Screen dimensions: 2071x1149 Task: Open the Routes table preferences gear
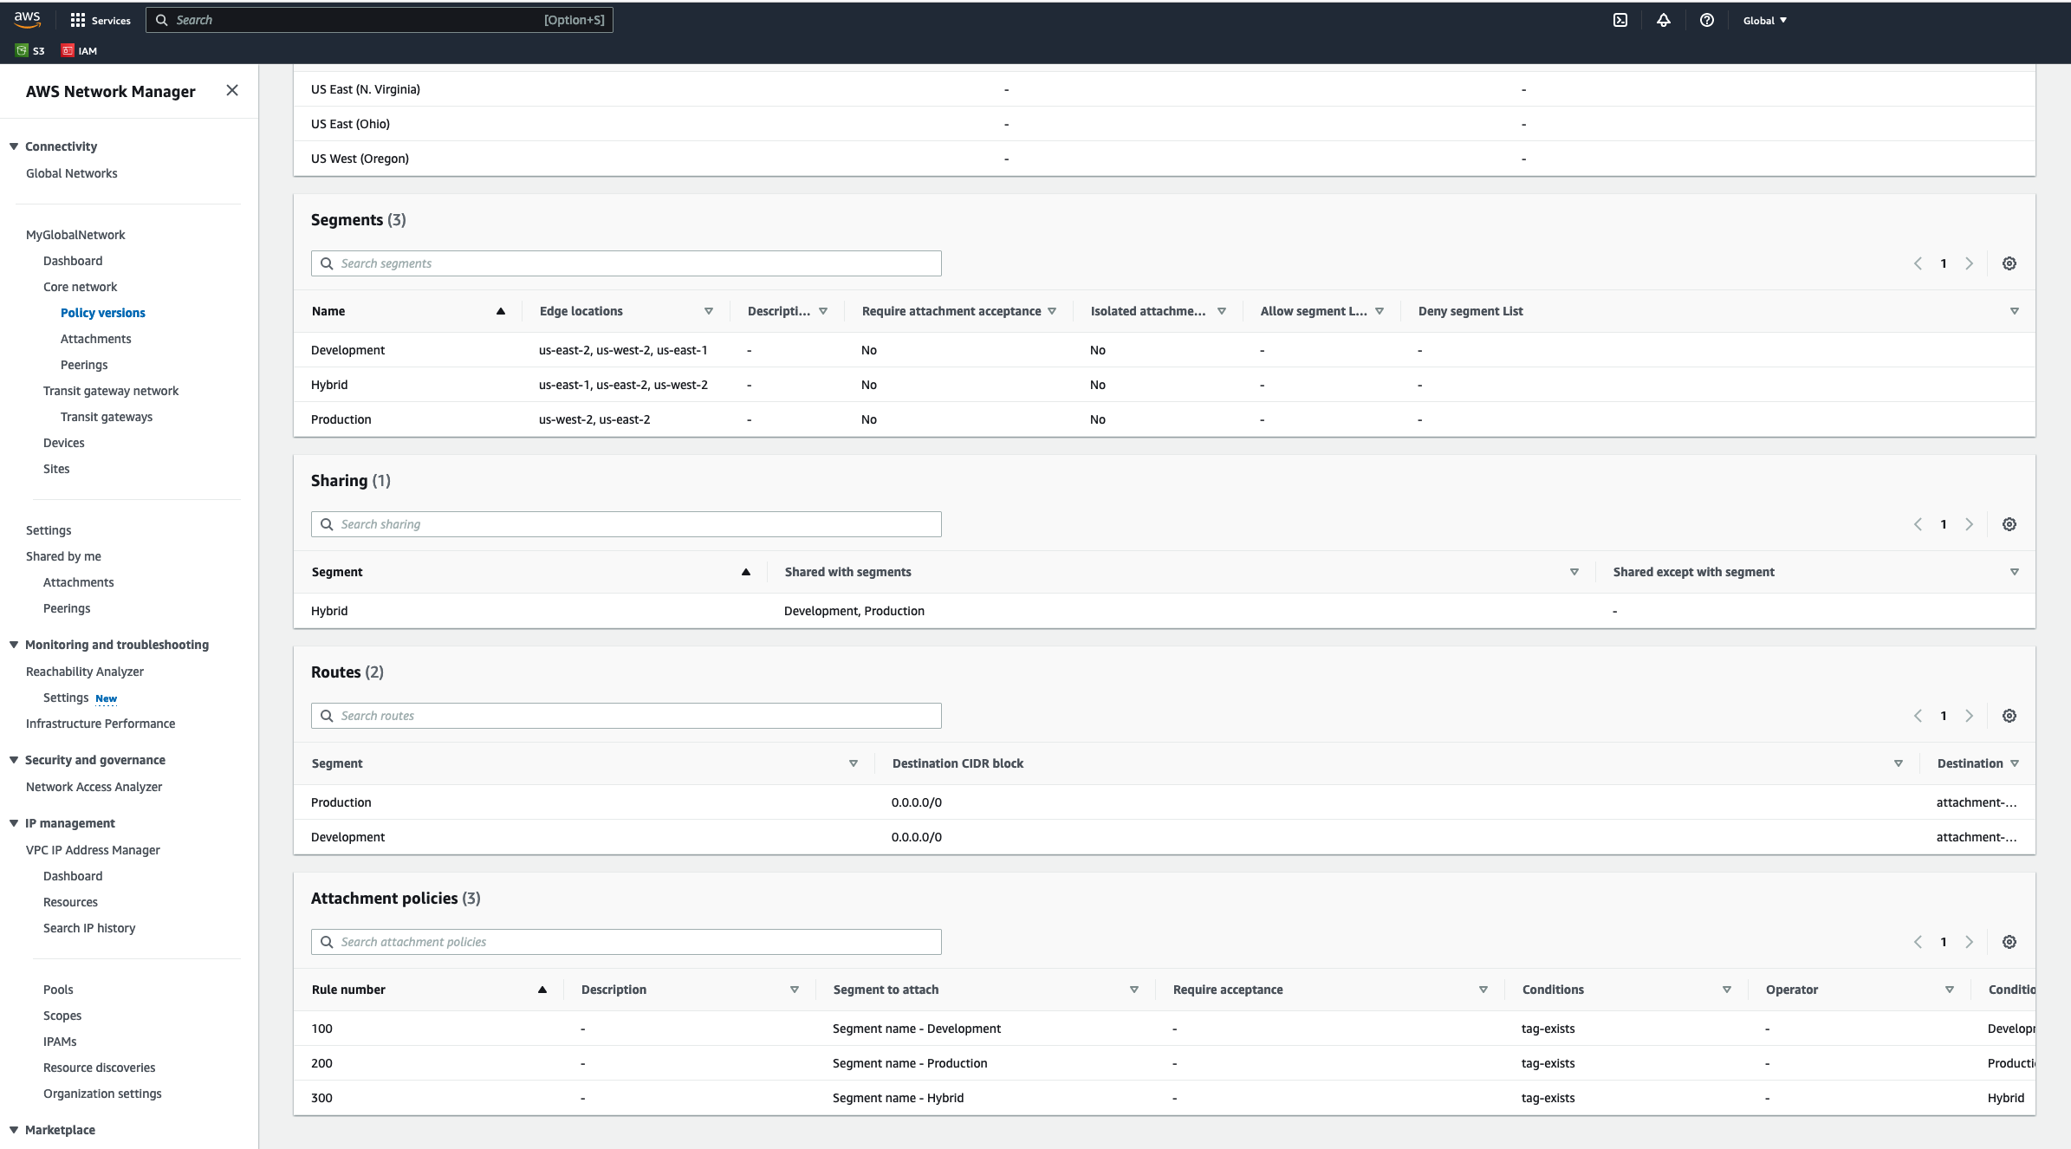pos(2009,715)
